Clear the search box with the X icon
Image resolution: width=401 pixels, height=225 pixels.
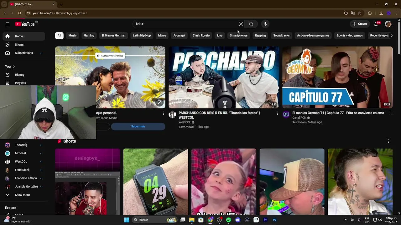[x=241, y=24]
